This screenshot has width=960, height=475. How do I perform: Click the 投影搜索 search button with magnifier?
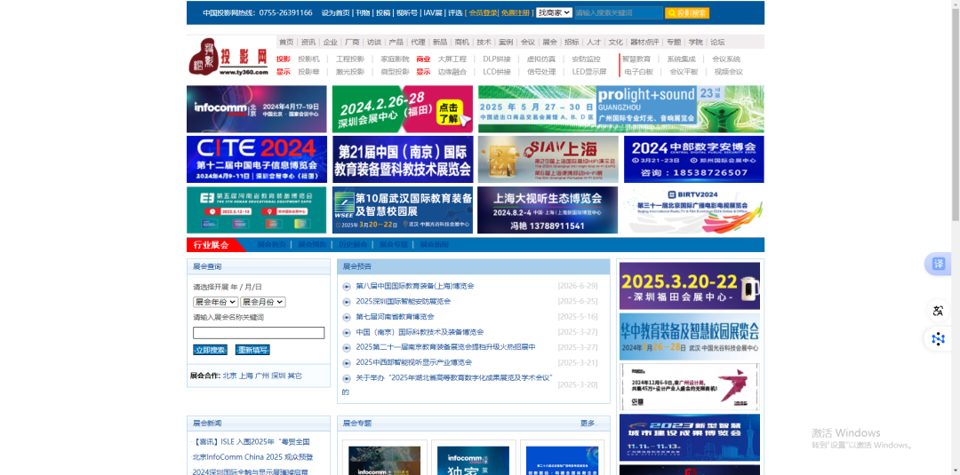tap(687, 12)
